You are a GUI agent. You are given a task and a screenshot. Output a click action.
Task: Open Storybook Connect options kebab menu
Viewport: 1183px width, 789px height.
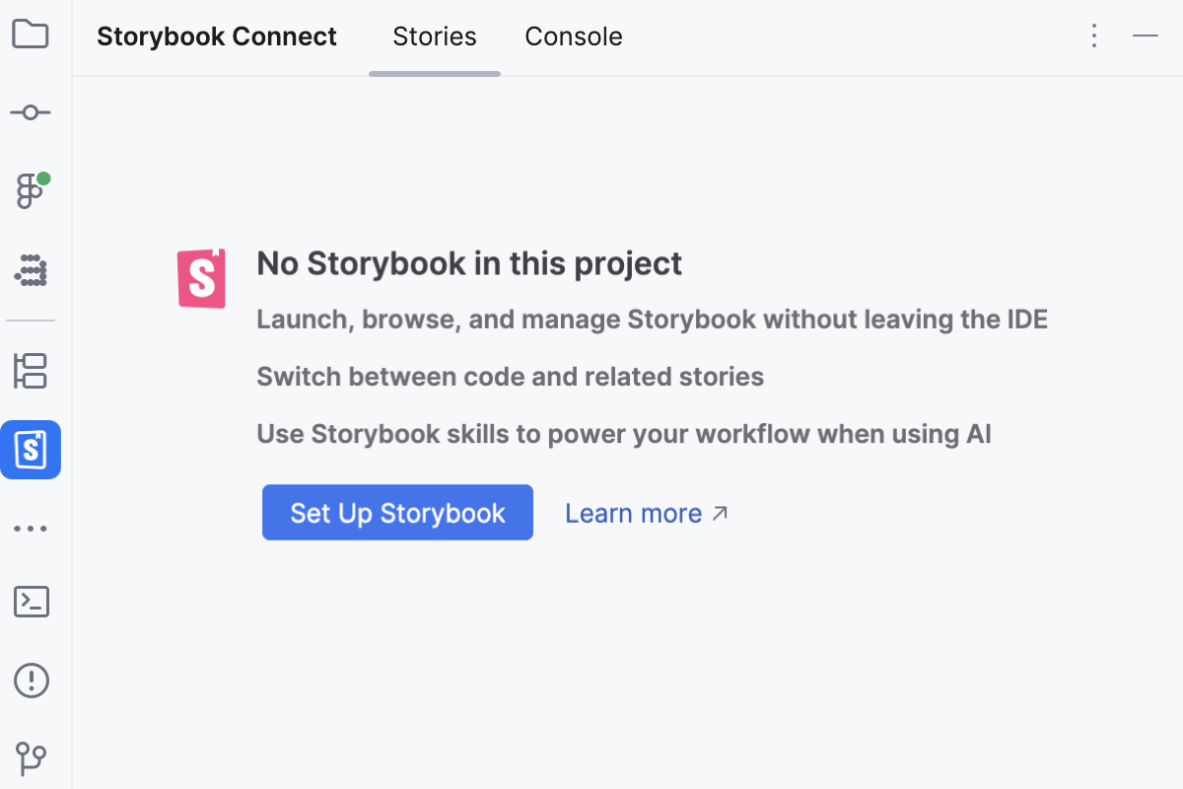[1093, 36]
